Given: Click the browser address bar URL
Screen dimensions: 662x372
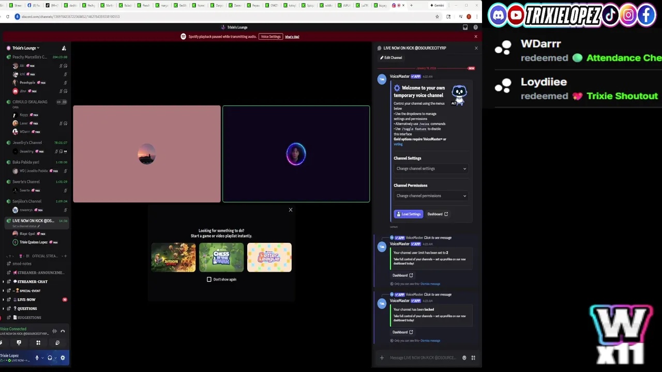Looking at the screenshot, I should click(x=71, y=17).
